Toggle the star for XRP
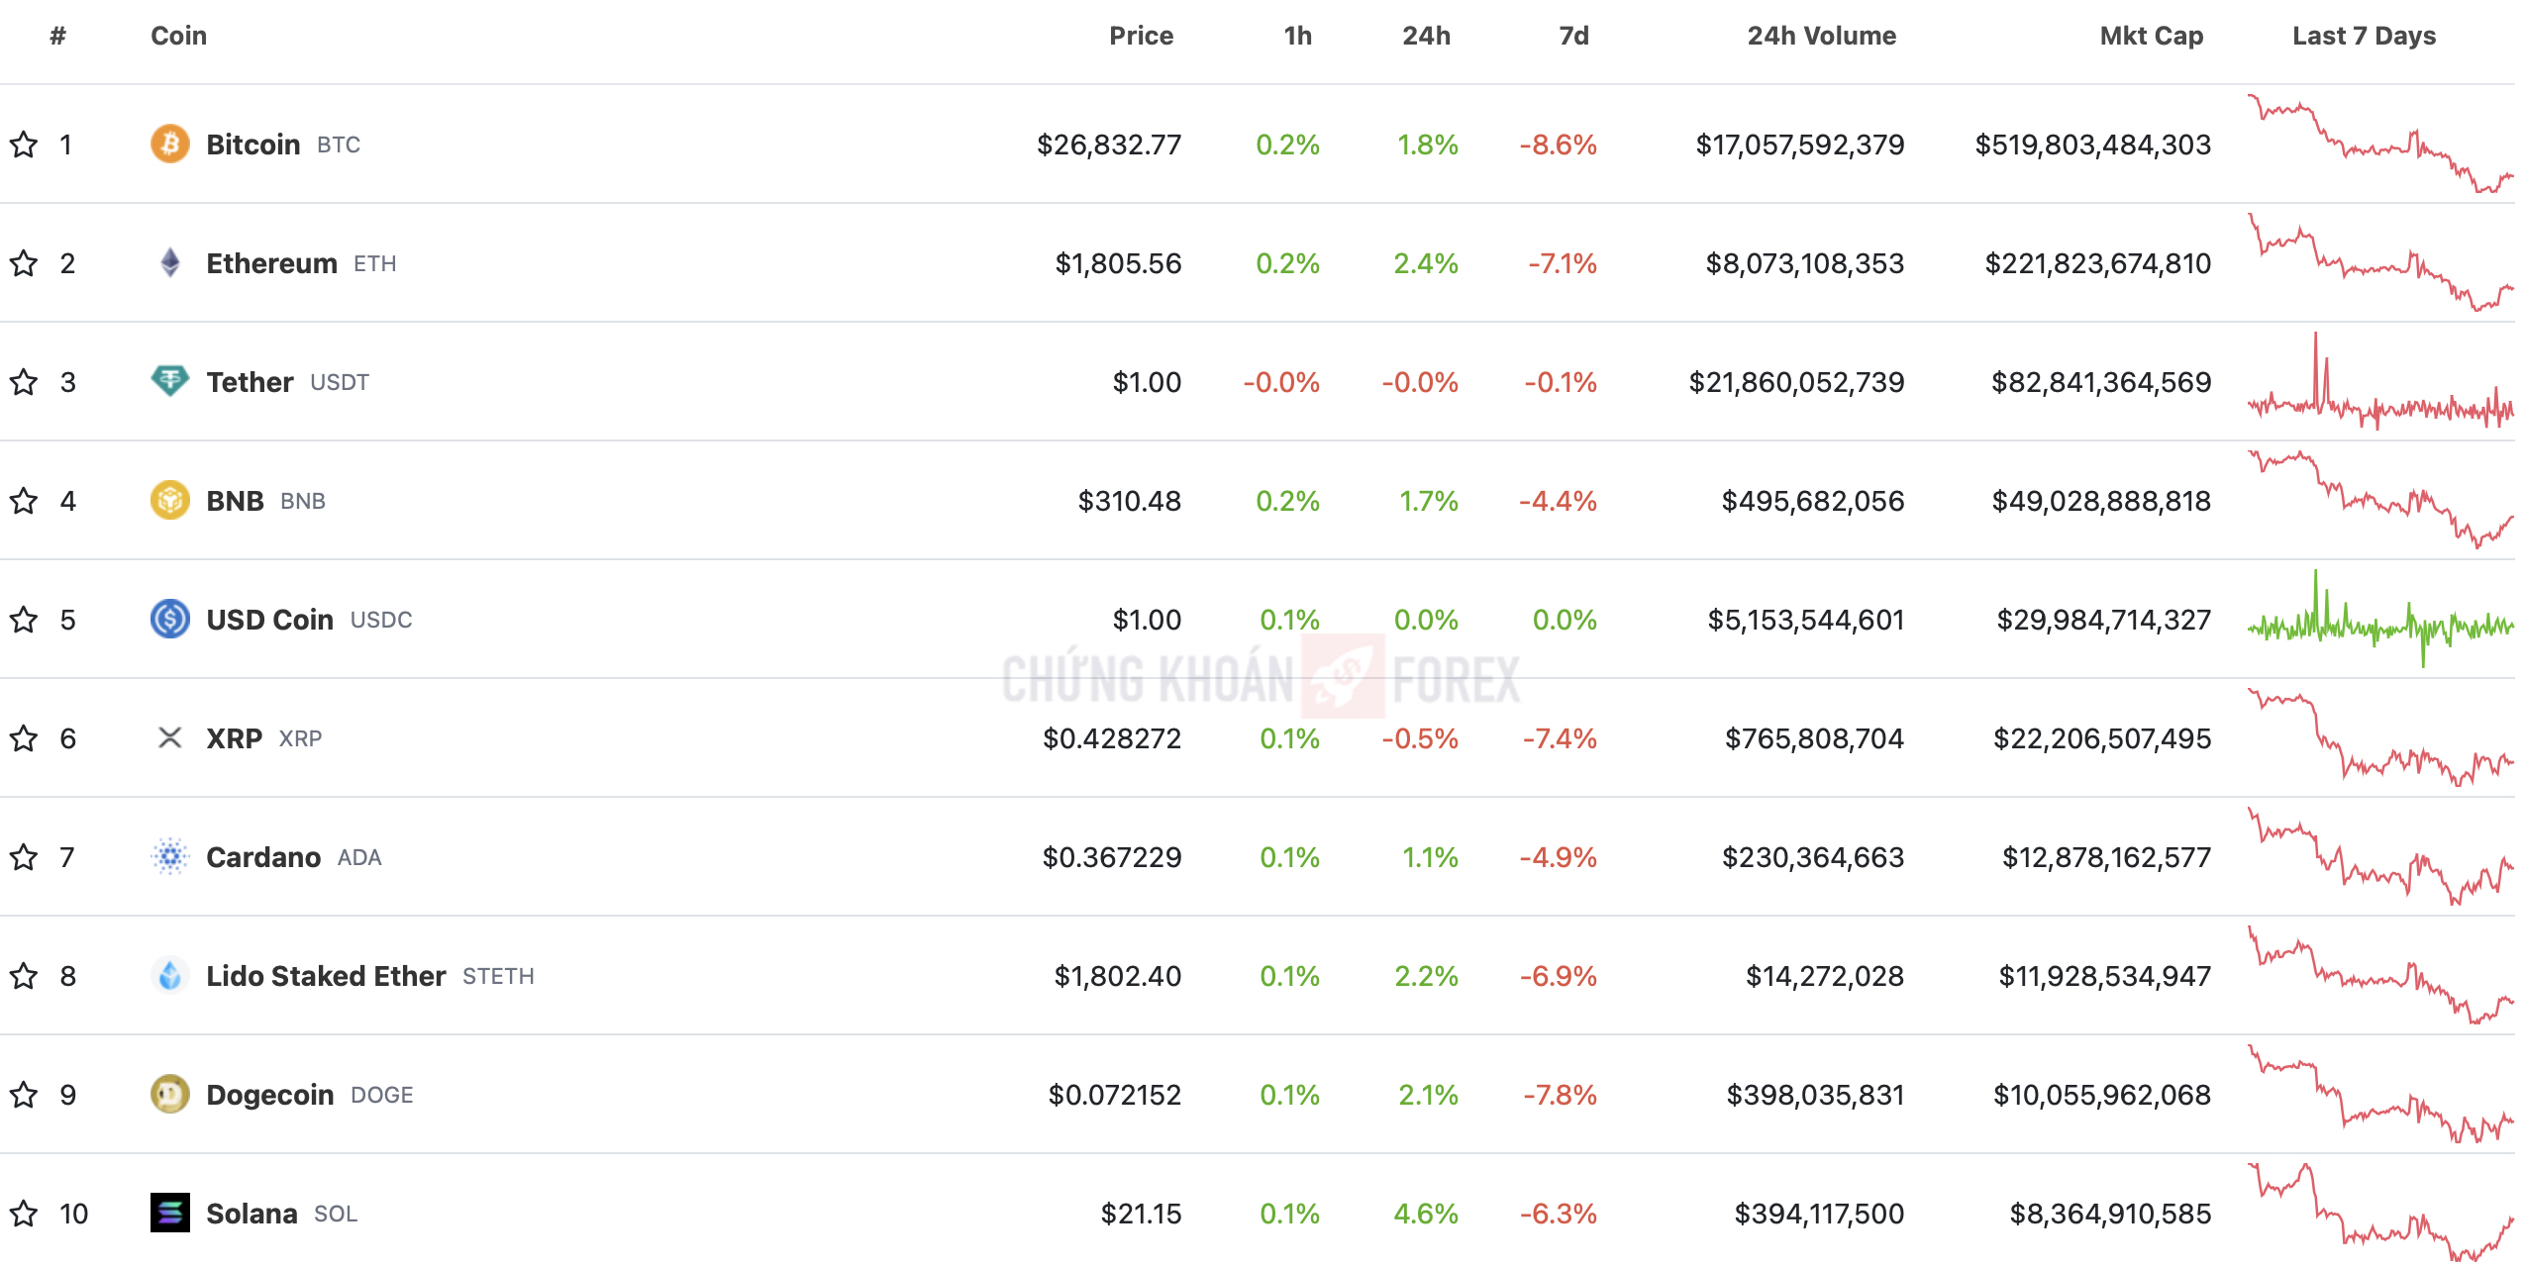The width and height of the screenshot is (2525, 1267). (x=24, y=738)
